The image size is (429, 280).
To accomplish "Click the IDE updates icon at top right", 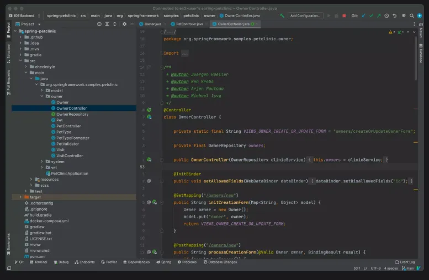I will 419,16.
